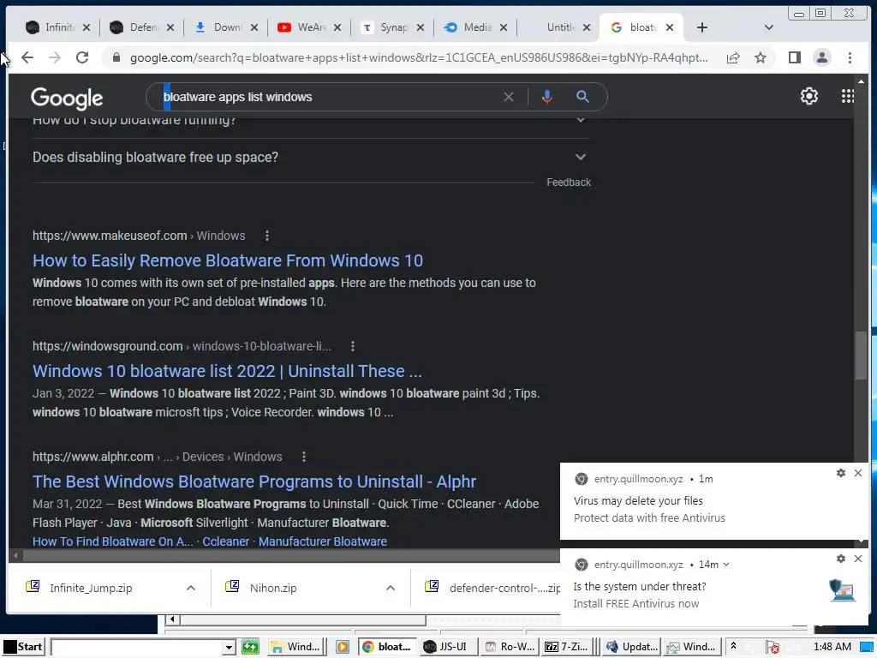Open settings for the 'Virus may delete' notification
This screenshot has height=658, width=877.
(x=841, y=473)
